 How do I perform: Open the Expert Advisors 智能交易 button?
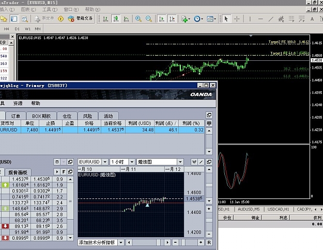pyautogui.click(x=81, y=19)
